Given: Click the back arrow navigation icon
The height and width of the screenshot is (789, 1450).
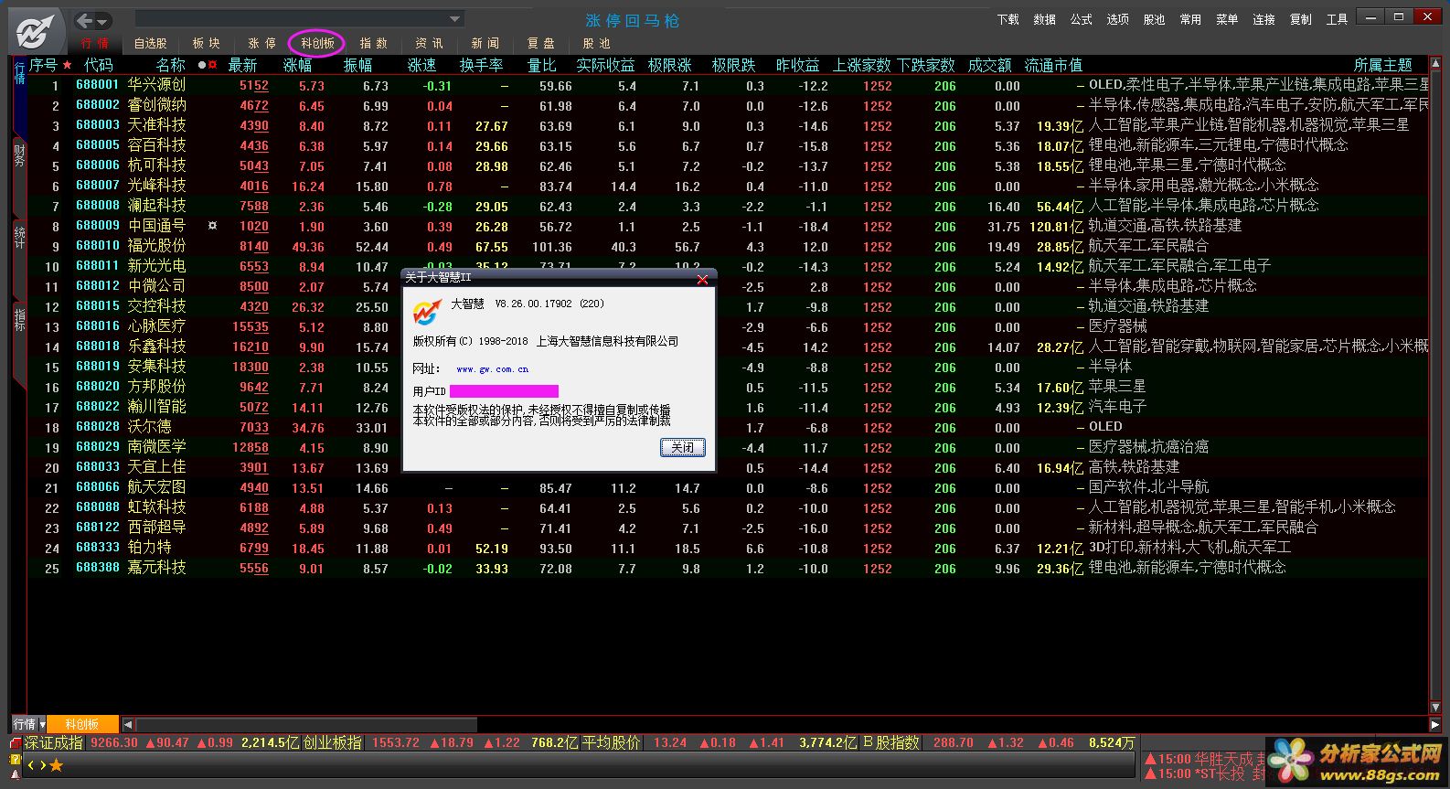Looking at the screenshot, I should pyautogui.click(x=85, y=20).
